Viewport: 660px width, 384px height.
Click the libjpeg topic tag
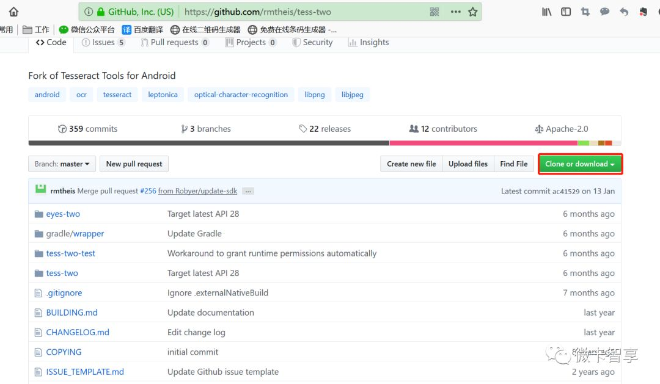353,95
